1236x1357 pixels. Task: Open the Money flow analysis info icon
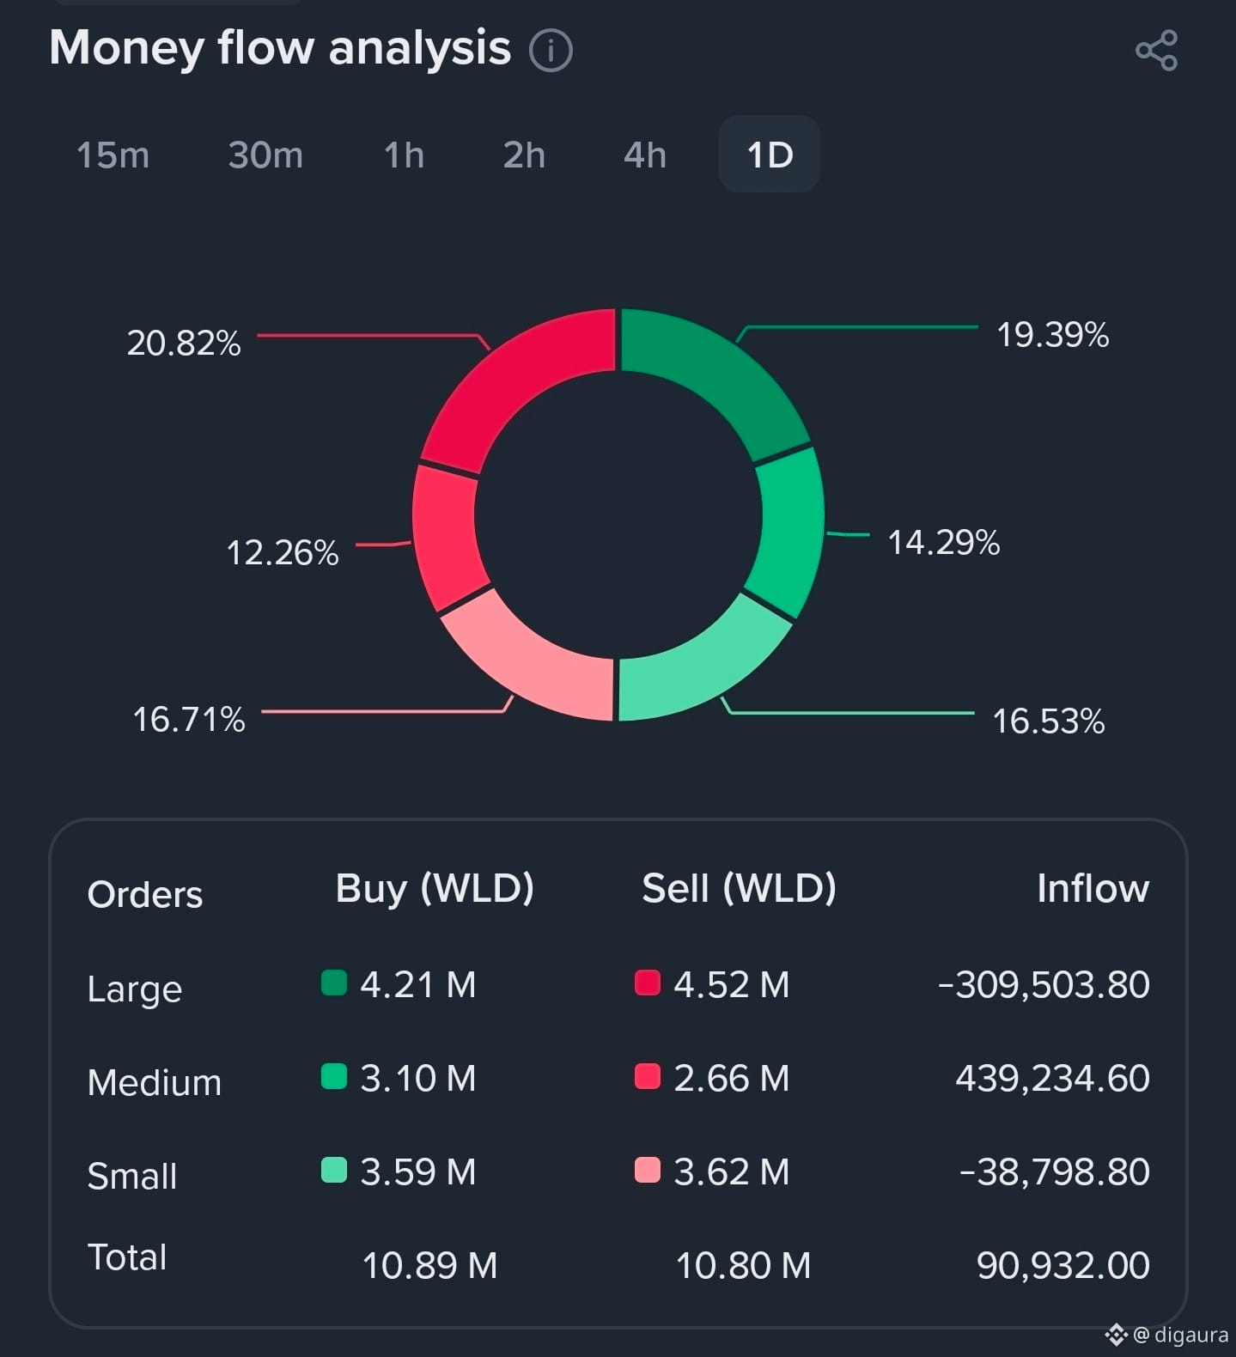tap(551, 50)
